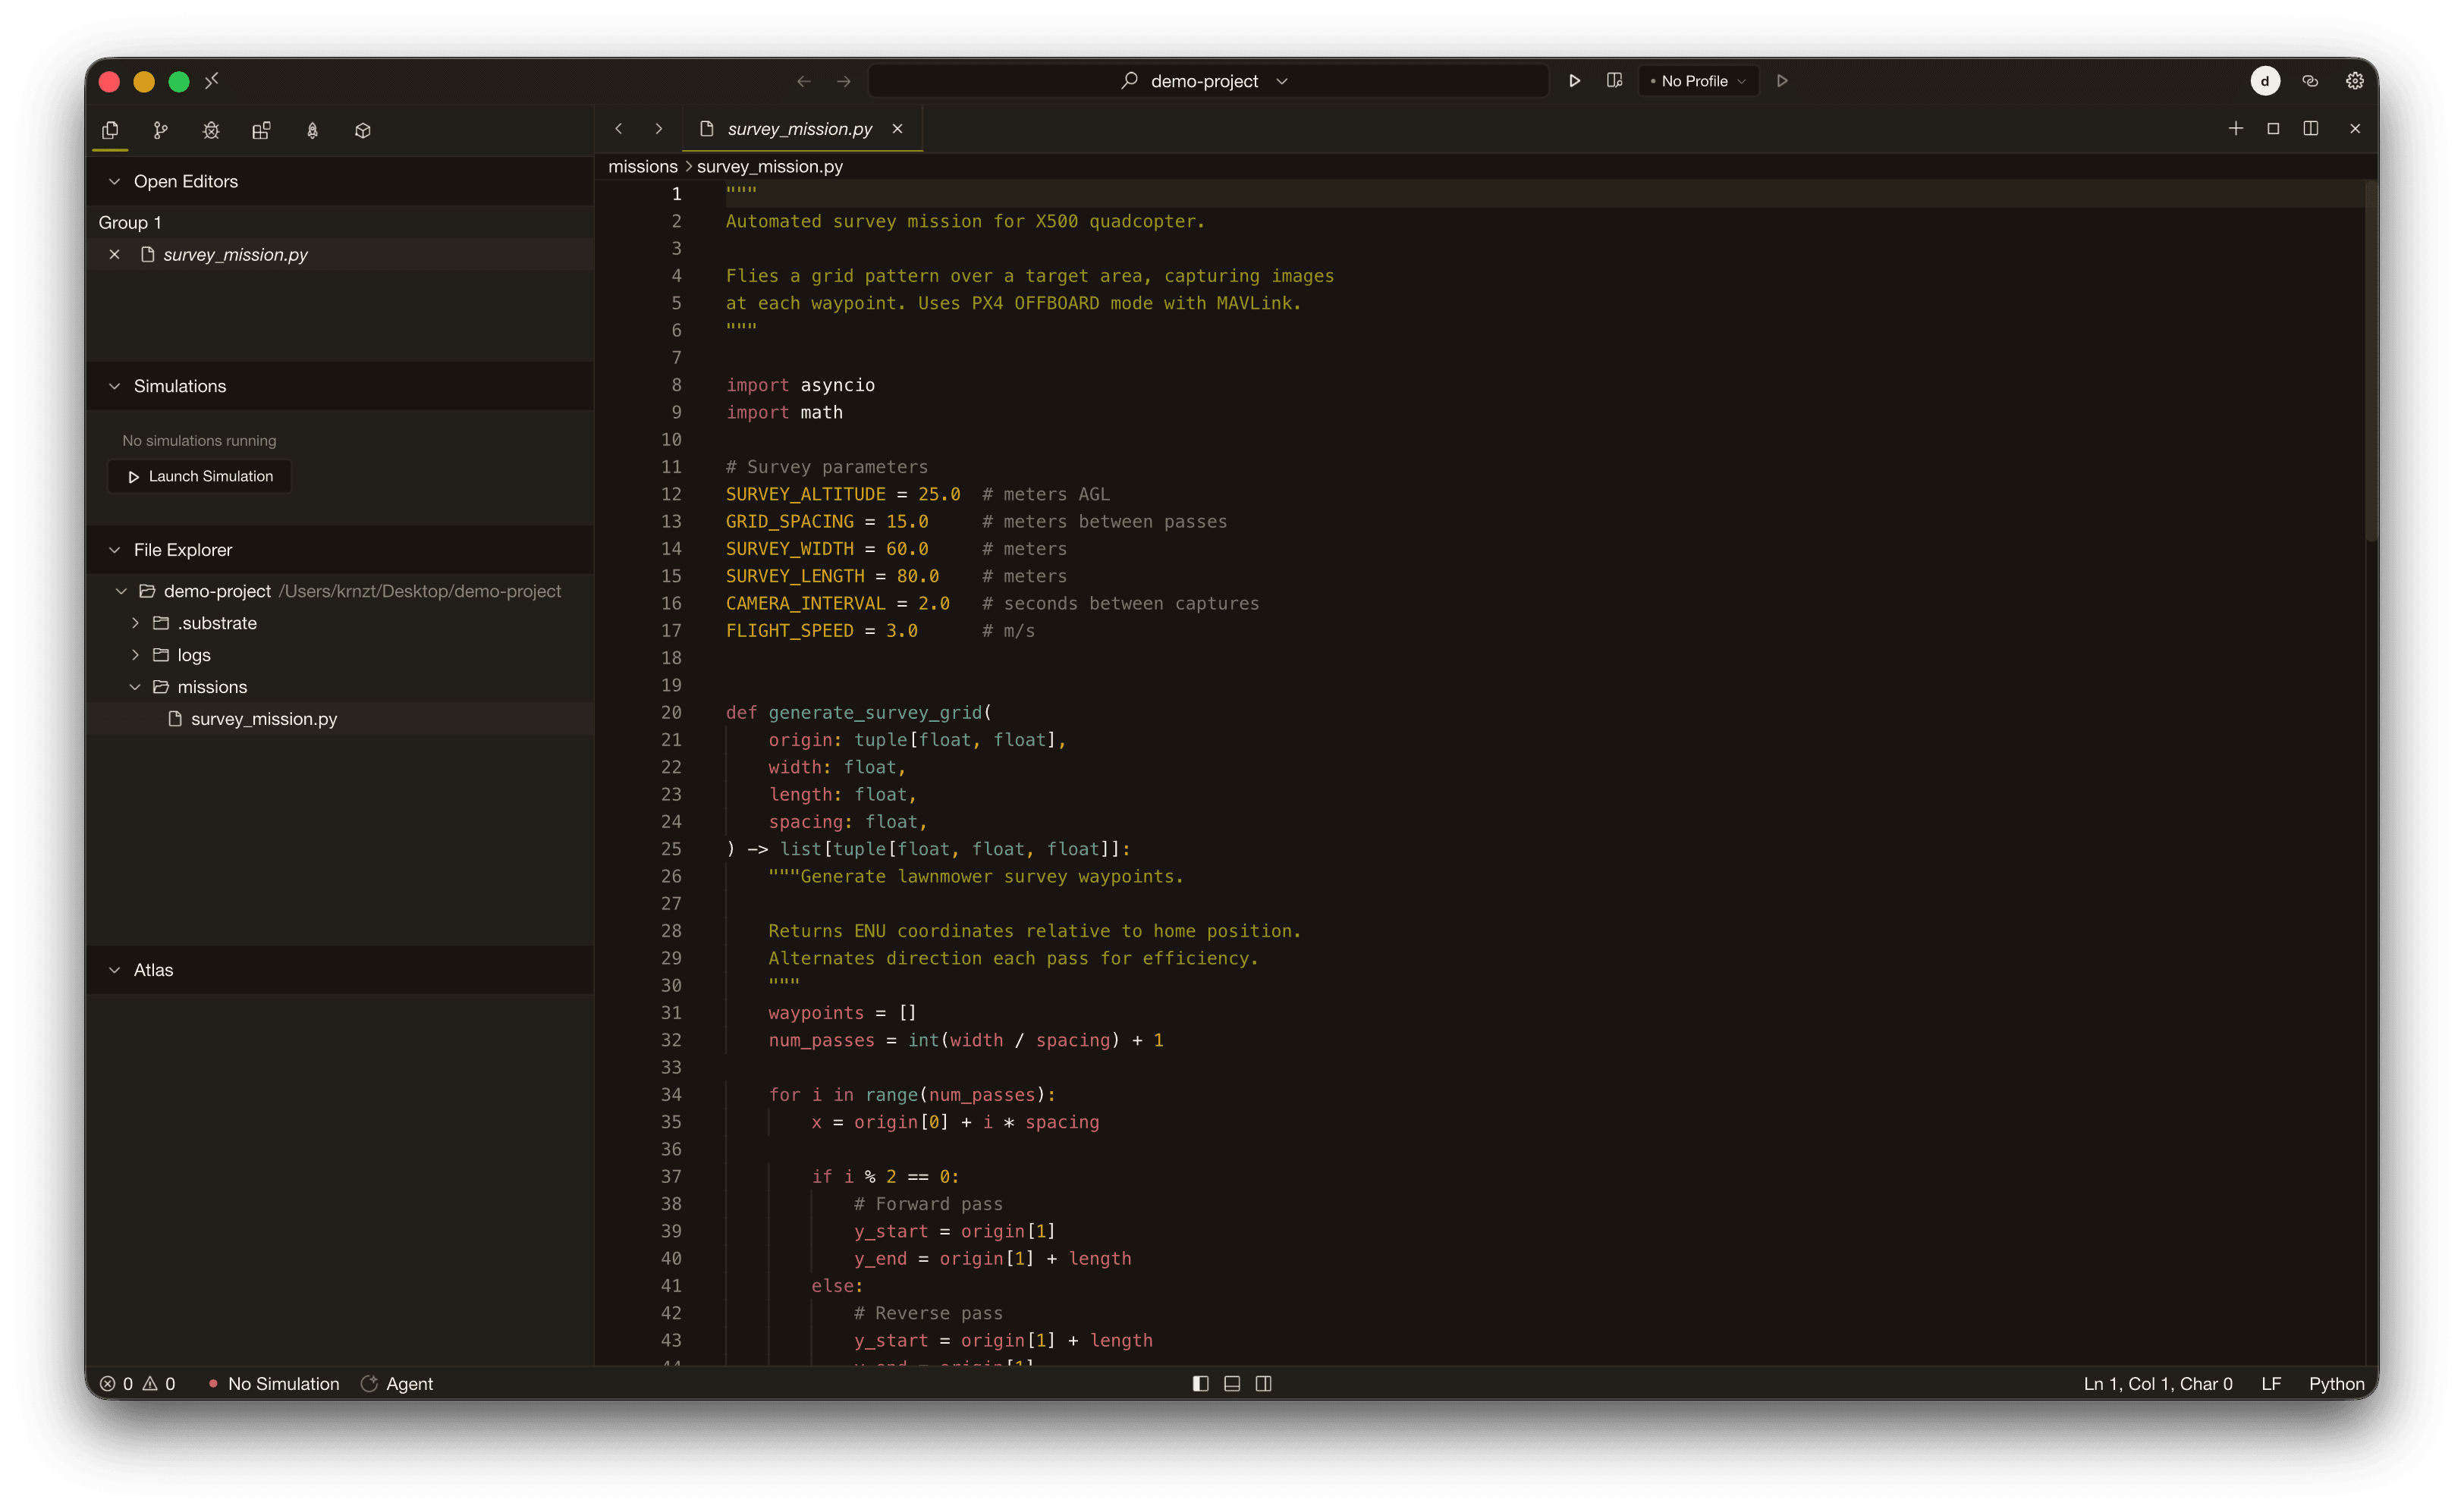The image size is (2464, 1512).
Task: Select the 3D cube sidebar icon
Action: pos(362,130)
